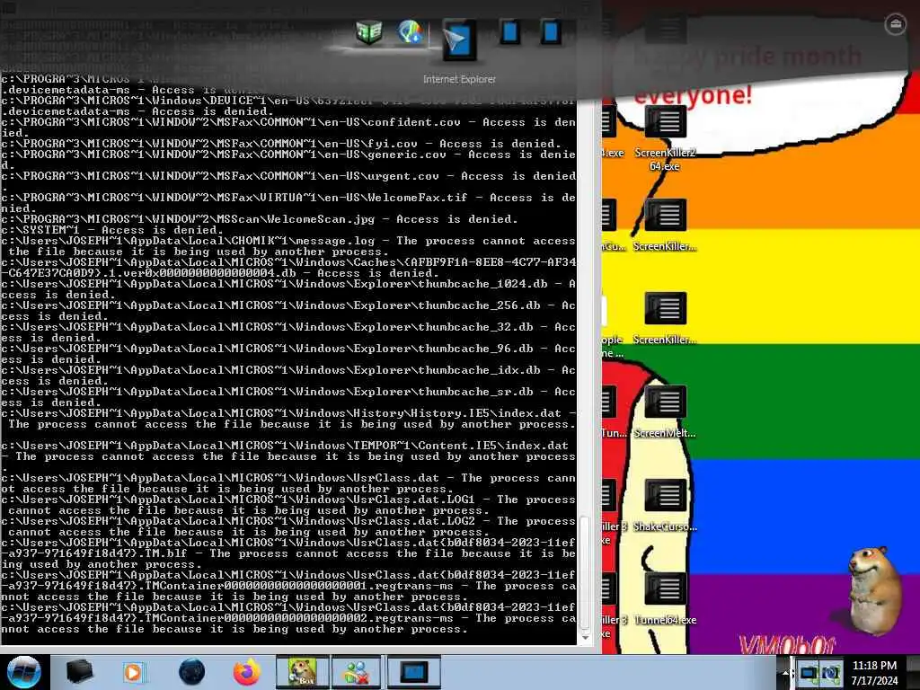Click the line containing WelcomeScan.jpg
This screenshot has height=690, width=920.
point(260,219)
